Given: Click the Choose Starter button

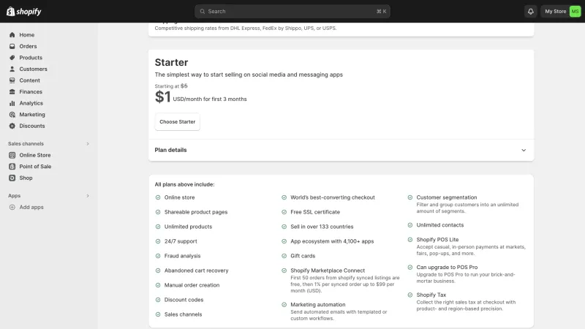Looking at the screenshot, I should click(177, 121).
